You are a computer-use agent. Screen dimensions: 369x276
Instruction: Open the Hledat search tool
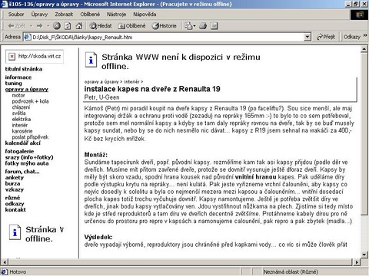pos(101,26)
